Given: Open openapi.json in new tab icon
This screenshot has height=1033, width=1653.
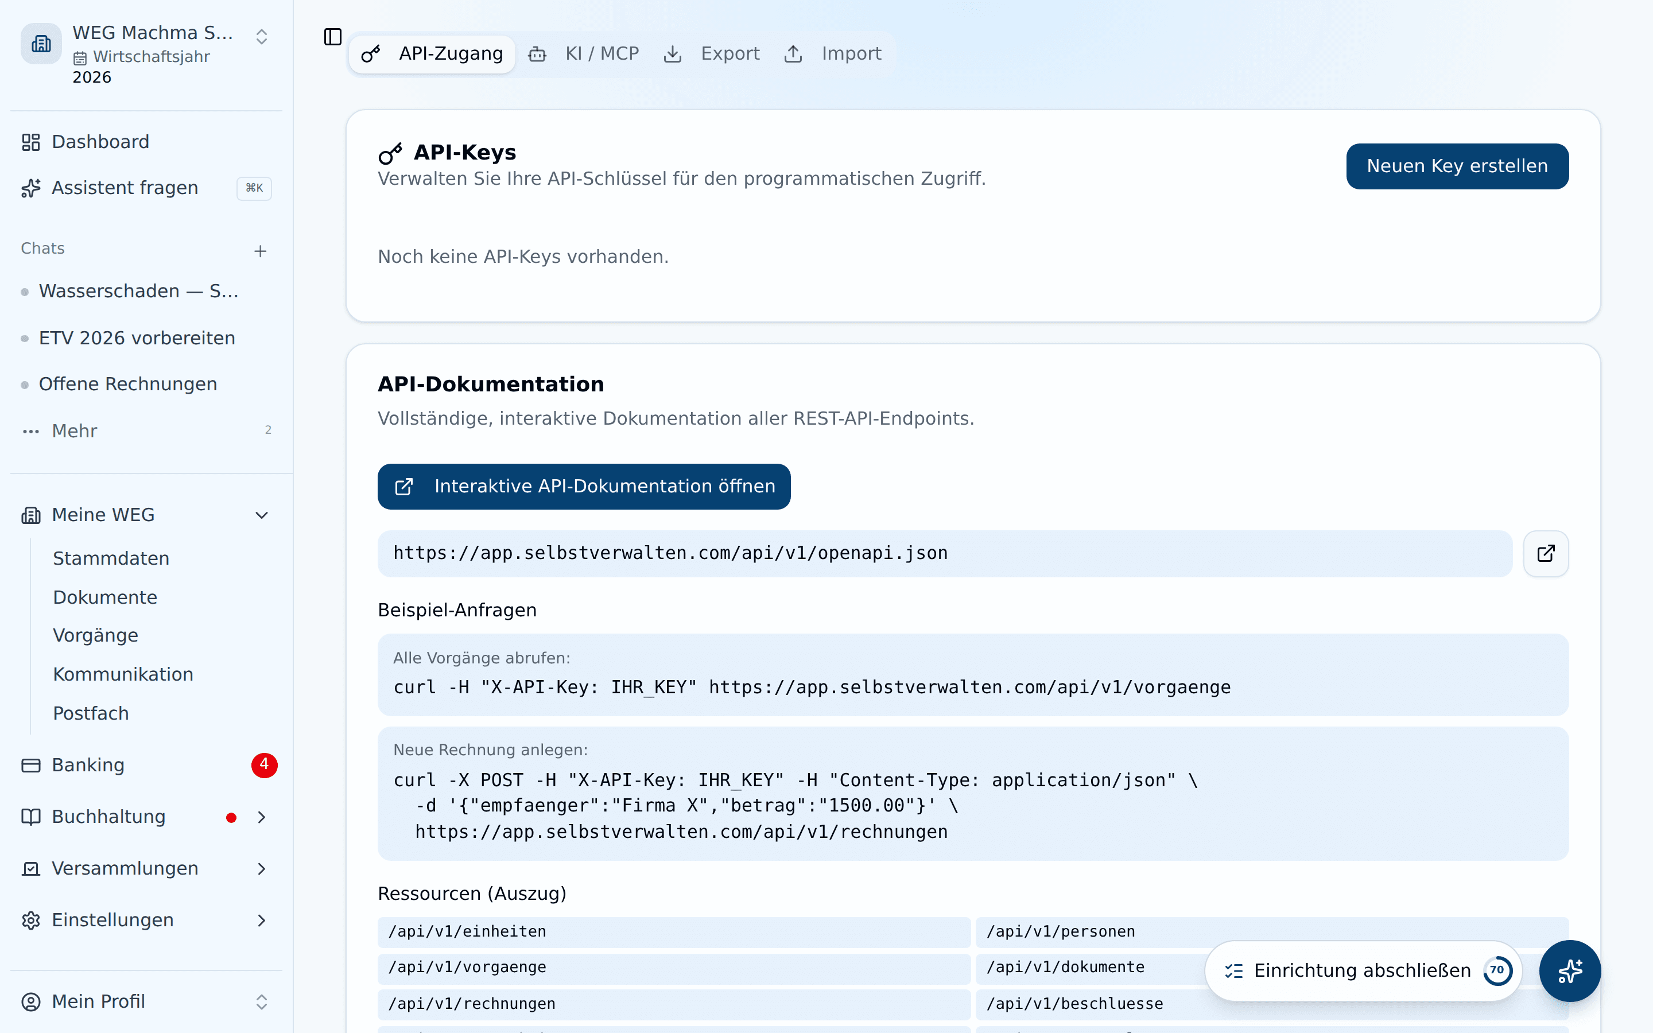Looking at the screenshot, I should [1546, 553].
